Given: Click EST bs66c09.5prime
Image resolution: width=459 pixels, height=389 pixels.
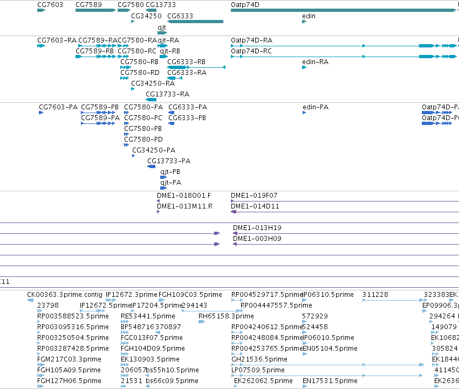Looking at the screenshot, I should click(x=172, y=381).
